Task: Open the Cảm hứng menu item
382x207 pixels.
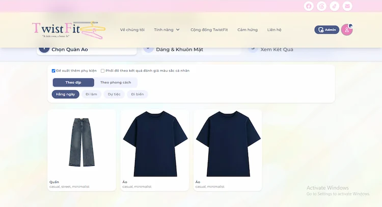Action: [x=247, y=29]
